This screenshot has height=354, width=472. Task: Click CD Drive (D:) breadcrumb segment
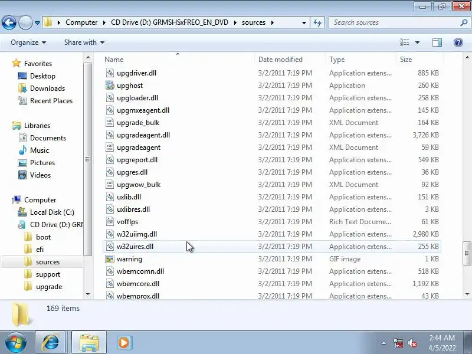[x=169, y=22]
